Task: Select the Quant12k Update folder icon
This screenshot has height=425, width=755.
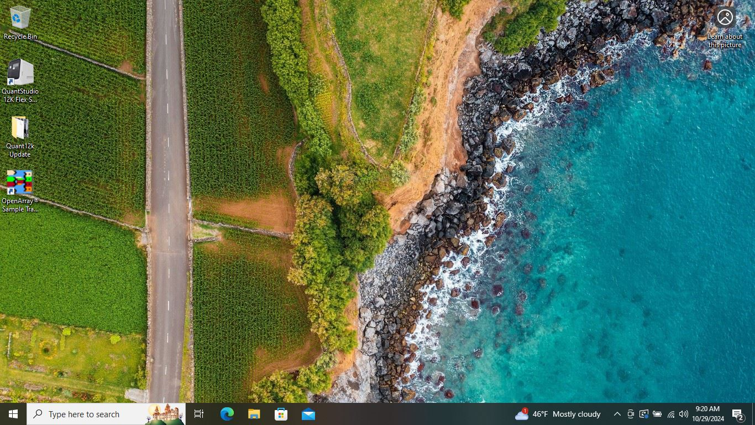Action: point(20,136)
